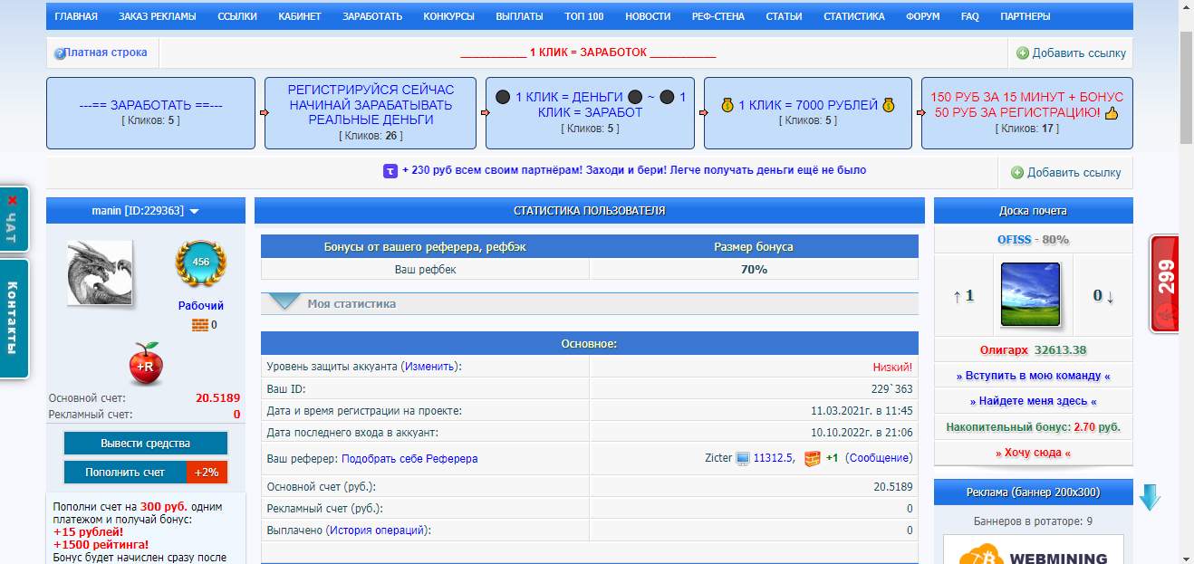
Task: Click the brick icon beside +1
Action: pyautogui.click(x=811, y=458)
